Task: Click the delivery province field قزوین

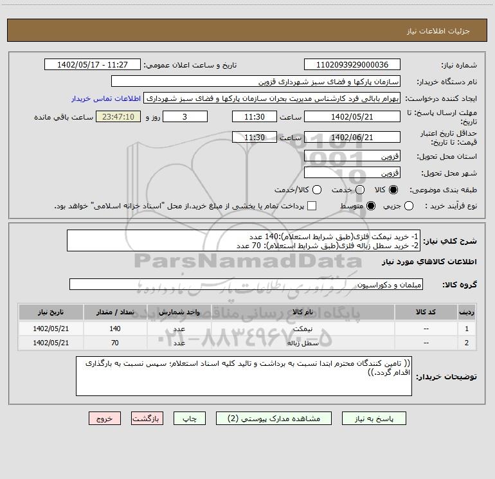Action: coord(352,156)
